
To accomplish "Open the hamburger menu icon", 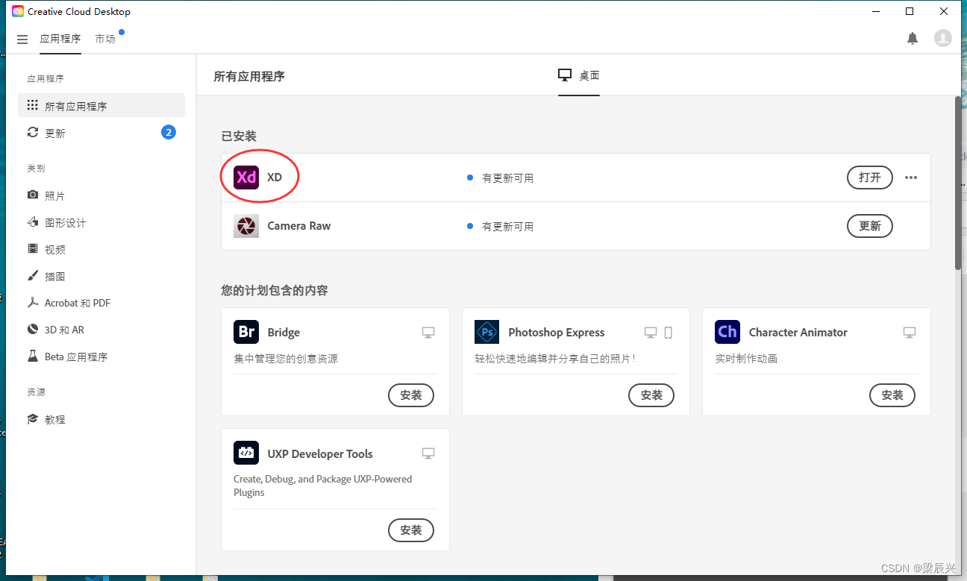I will coord(22,39).
